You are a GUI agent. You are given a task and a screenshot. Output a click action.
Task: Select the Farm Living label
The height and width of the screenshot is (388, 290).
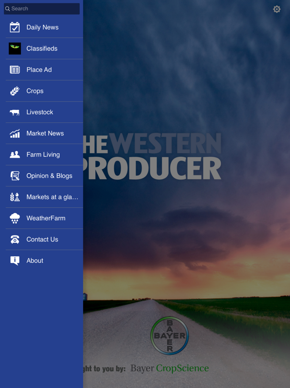tap(43, 155)
